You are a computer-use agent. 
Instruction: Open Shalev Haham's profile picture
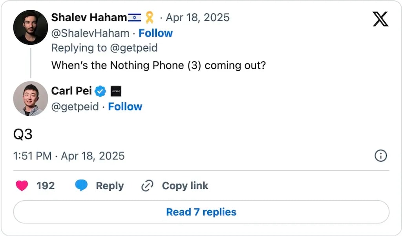tap(30, 27)
